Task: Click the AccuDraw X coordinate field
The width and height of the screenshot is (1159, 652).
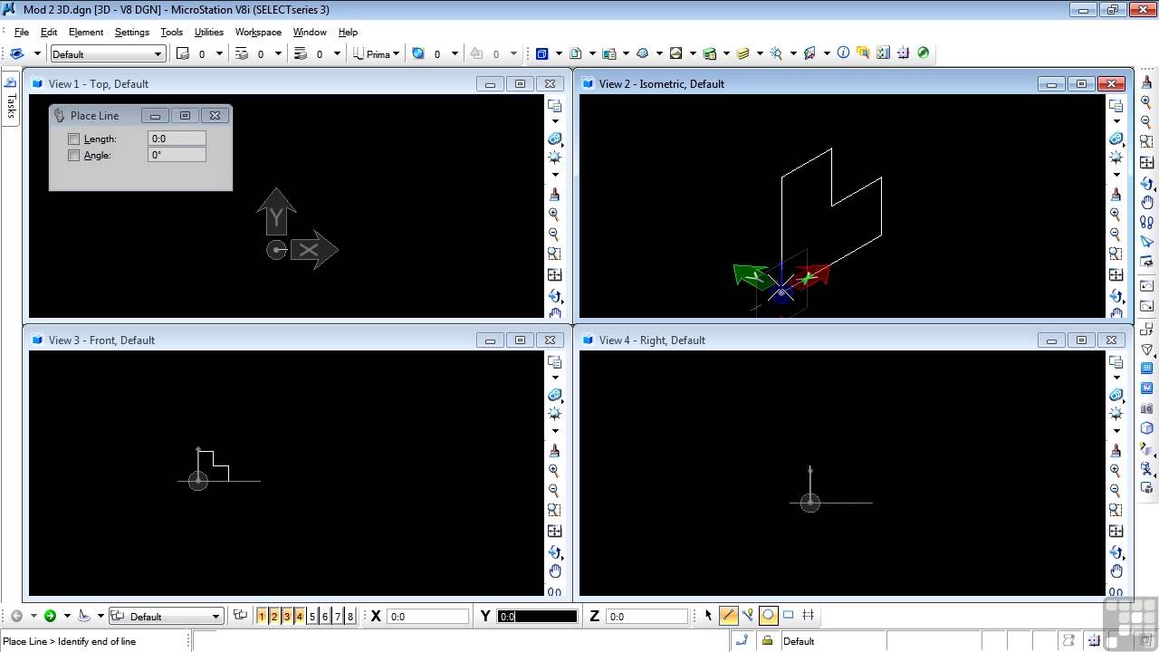Action: coord(427,617)
